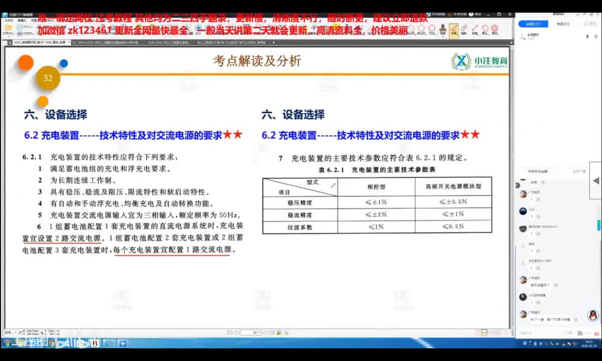Viewport: 602px width, 361px height.
Task: Click the page number field showing 32
Action: click(251, 332)
